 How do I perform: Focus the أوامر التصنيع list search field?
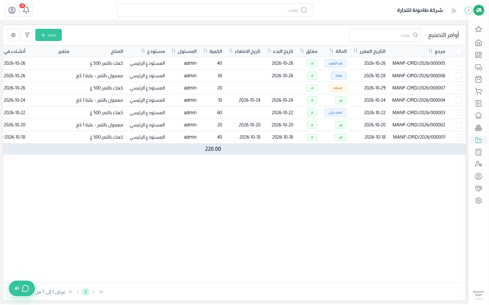click(x=385, y=35)
